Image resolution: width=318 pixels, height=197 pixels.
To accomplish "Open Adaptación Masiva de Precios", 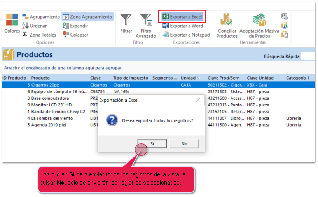I will (x=259, y=26).
